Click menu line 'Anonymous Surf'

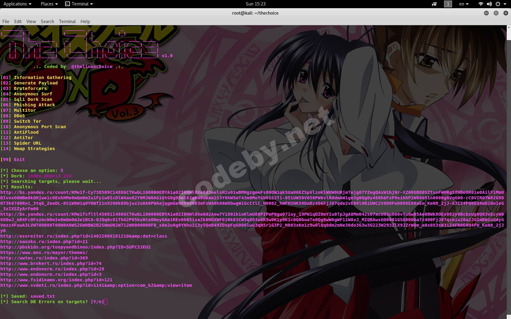point(26,94)
